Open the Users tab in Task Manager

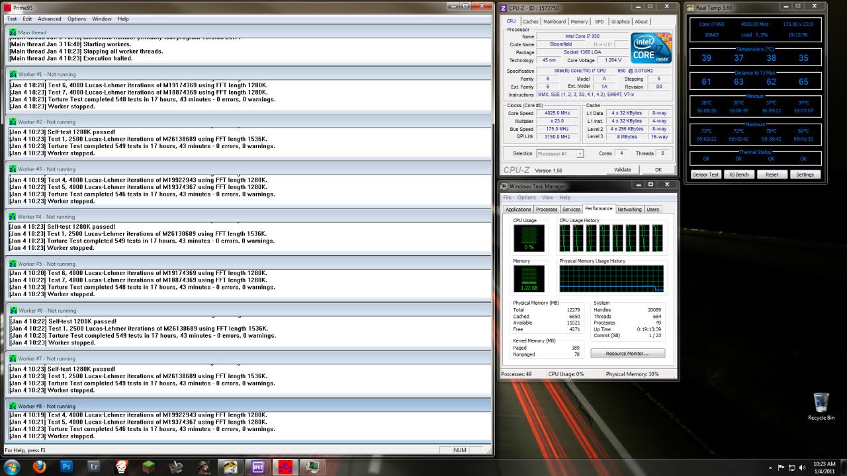[x=652, y=209]
